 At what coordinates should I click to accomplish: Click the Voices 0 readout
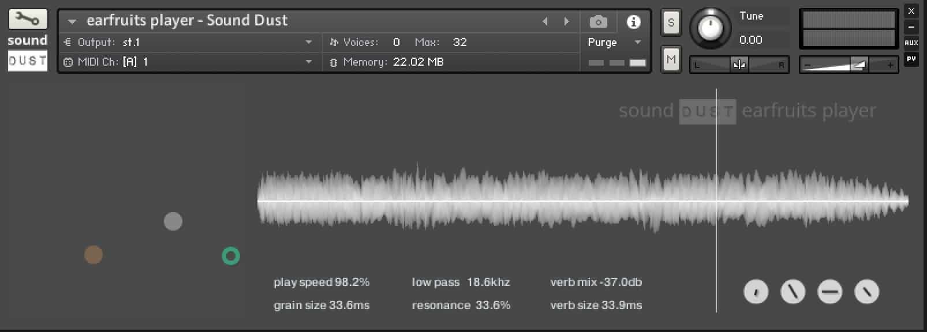(397, 42)
